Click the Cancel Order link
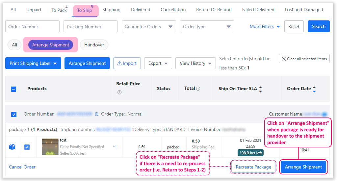The image size is (337, 181). (22, 167)
